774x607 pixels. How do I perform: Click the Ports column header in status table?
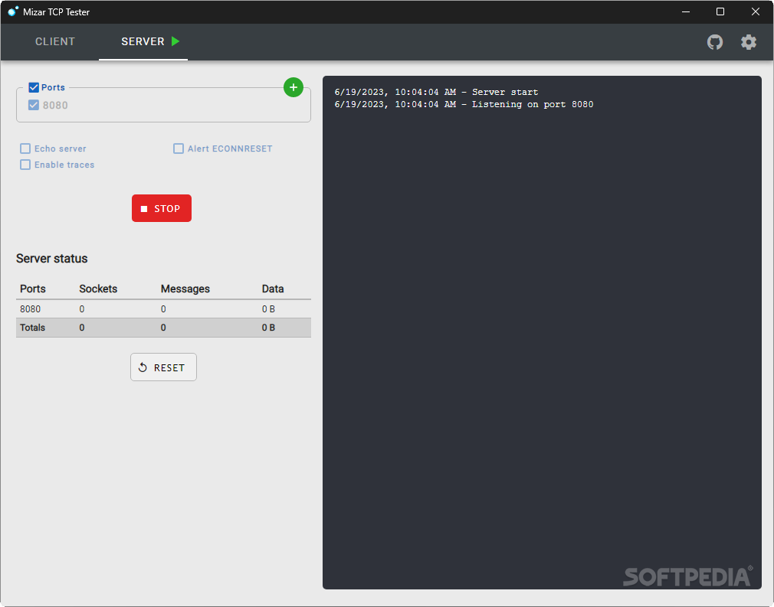33,289
